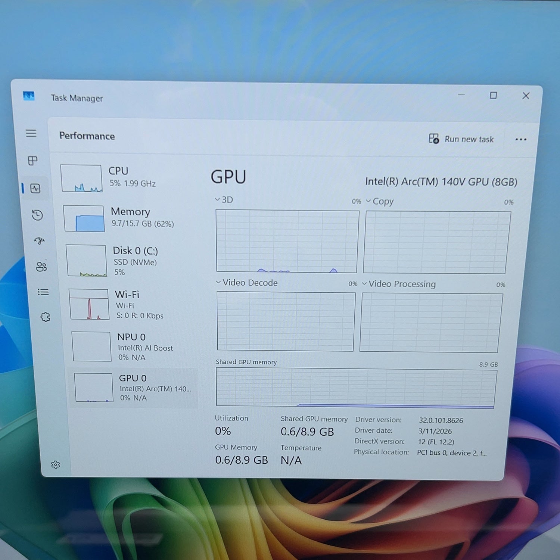Screen dimensions: 560x560
Task: Click the Shared GPU memory 0.6/8.9 GB value
Action: [x=307, y=432]
